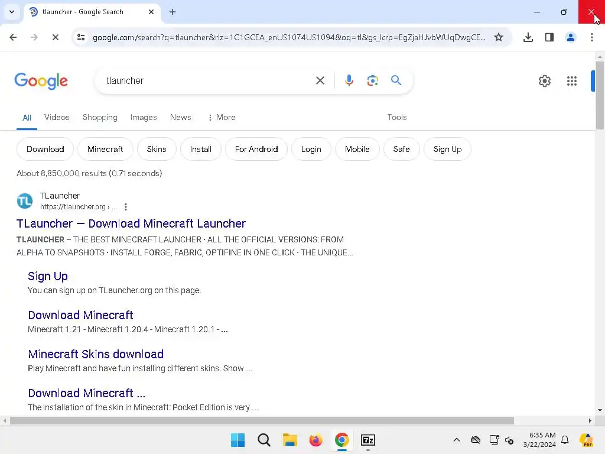Expand the tab search dropdown arrow
The height and width of the screenshot is (454, 605).
[12, 12]
